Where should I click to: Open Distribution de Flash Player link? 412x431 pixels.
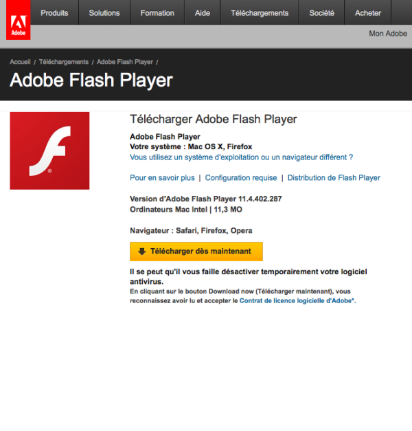(334, 177)
